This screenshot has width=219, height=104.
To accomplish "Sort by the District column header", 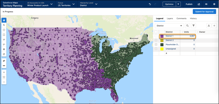I will pos(169,32).
